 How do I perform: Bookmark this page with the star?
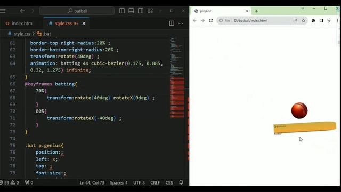(303, 20)
